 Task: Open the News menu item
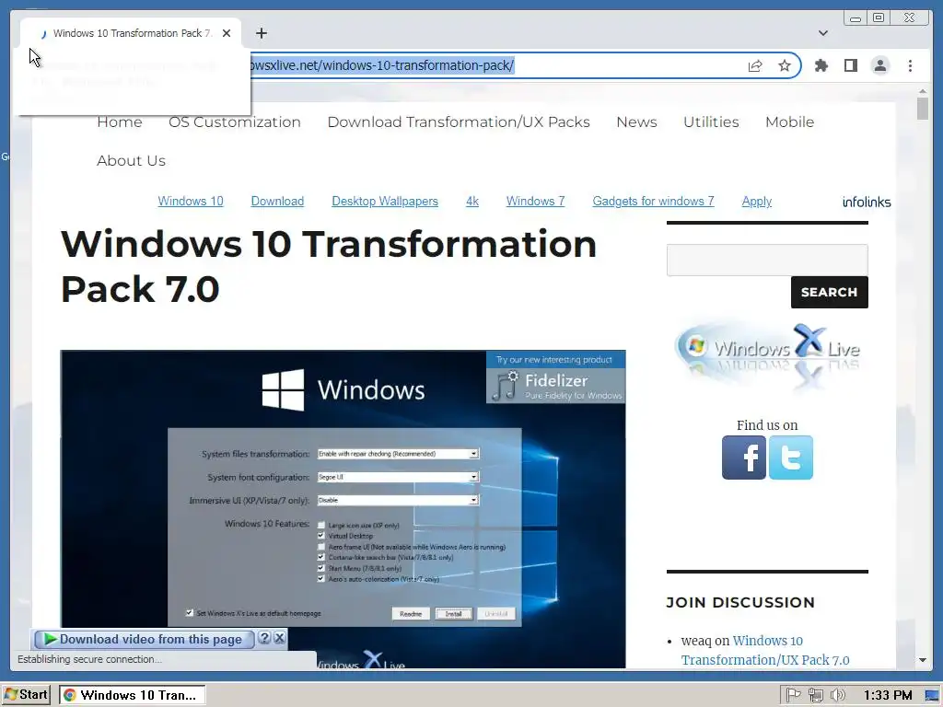(x=636, y=122)
